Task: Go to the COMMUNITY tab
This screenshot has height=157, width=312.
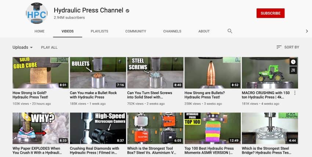Action: click(136, 31)
